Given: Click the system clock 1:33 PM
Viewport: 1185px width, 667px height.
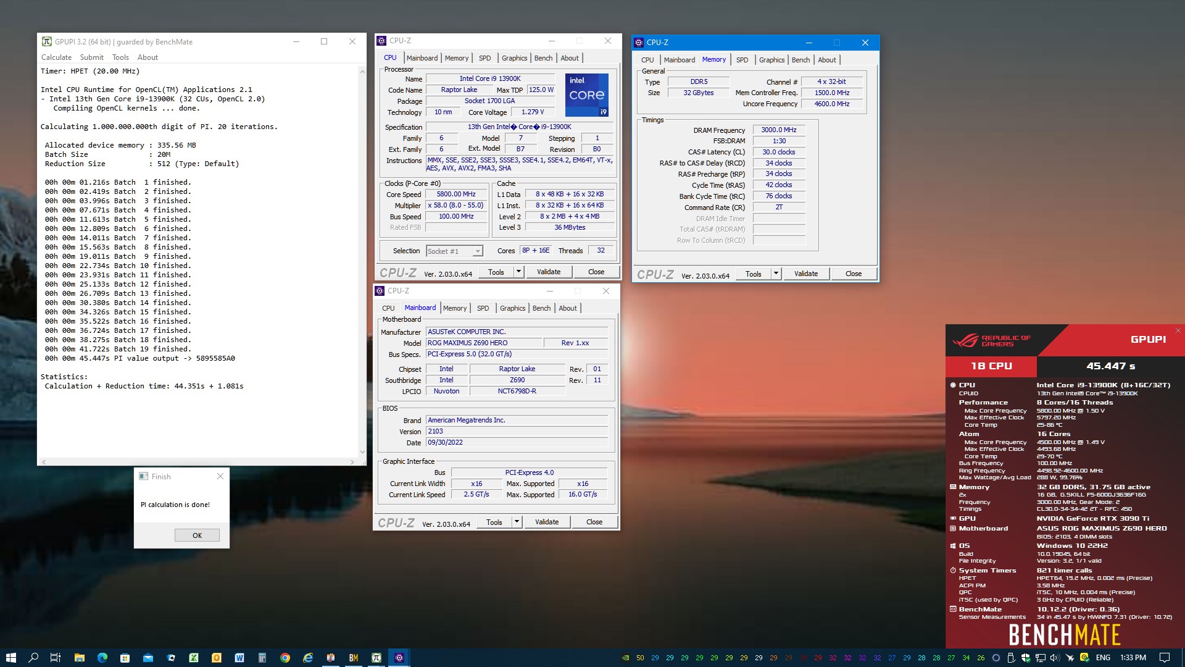Looking at the screenshot, I should coord(1133,658).
